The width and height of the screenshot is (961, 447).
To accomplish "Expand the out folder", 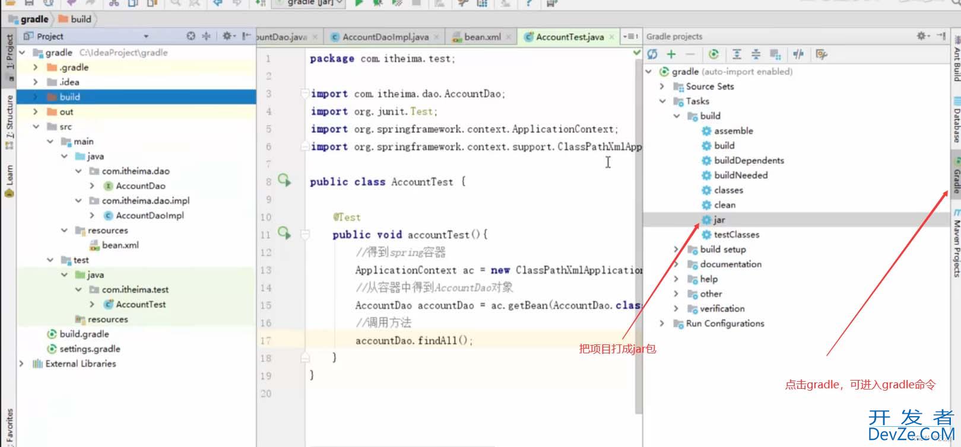I will [36, 111].
